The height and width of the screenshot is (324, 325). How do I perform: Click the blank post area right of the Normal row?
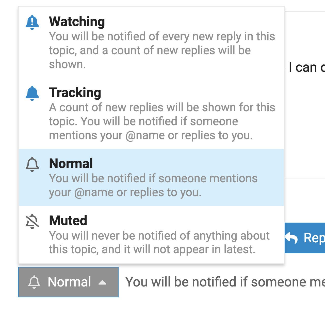point(304,198)
